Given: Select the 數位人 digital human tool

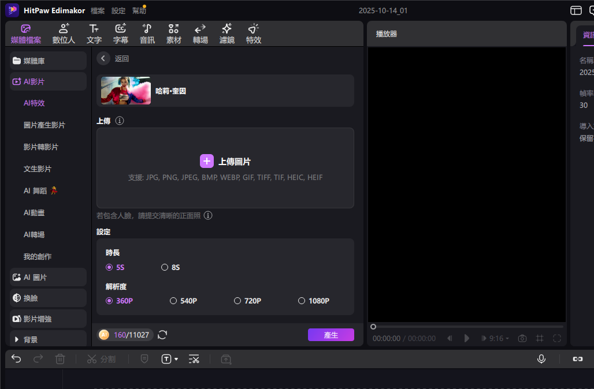Looking at the screenshot, I should 64,33.
